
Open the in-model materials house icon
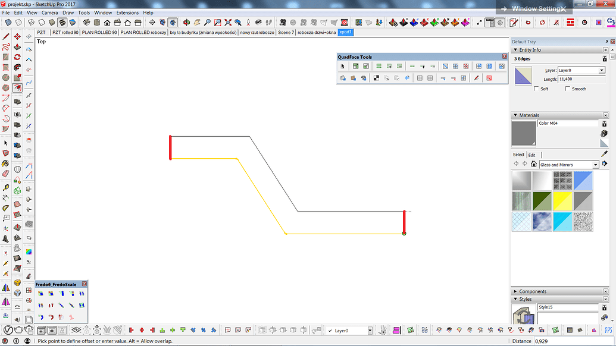click(534, 164)
